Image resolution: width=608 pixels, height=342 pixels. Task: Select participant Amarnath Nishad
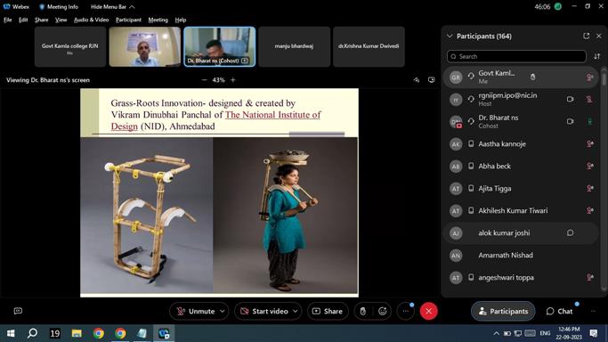click(x=521, y=255)
